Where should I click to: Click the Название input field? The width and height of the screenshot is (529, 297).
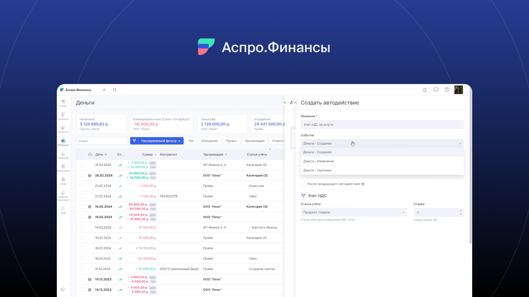382,124
